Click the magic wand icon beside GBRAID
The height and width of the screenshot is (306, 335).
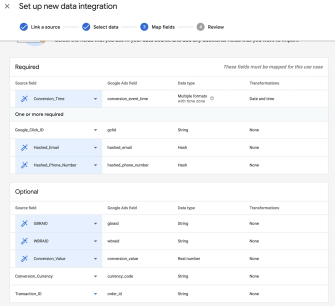tap(24, 223)
